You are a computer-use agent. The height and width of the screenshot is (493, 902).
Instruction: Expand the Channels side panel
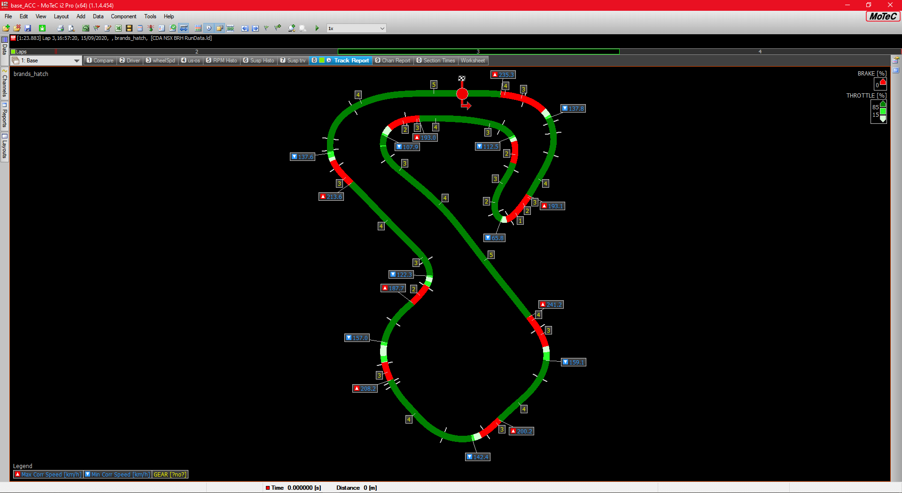(5, 84)
